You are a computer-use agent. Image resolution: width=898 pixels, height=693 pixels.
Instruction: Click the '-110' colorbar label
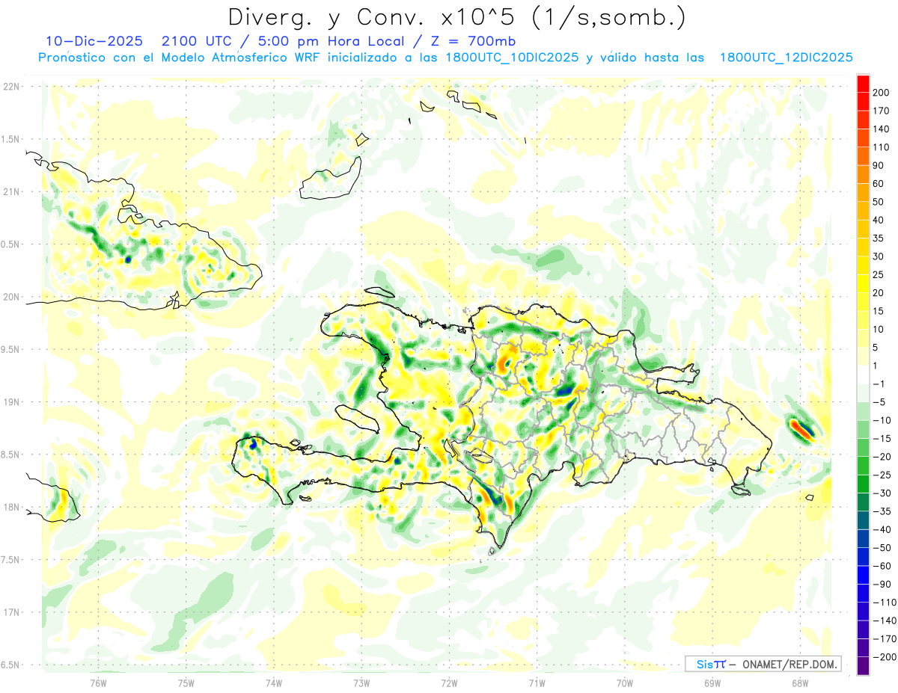tap(885, 603)
